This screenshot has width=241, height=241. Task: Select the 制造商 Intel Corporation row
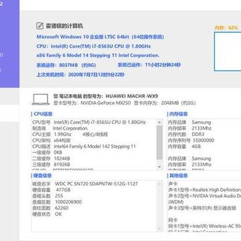coord(60,129)
